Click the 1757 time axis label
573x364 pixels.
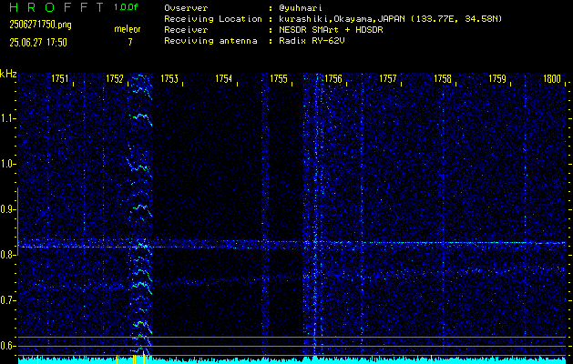click(388, 78)
